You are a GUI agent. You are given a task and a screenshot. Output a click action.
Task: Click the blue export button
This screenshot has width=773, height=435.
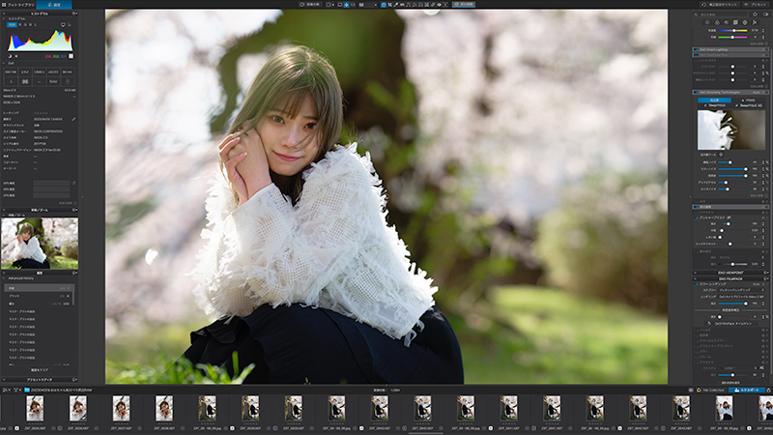[746, 390]
